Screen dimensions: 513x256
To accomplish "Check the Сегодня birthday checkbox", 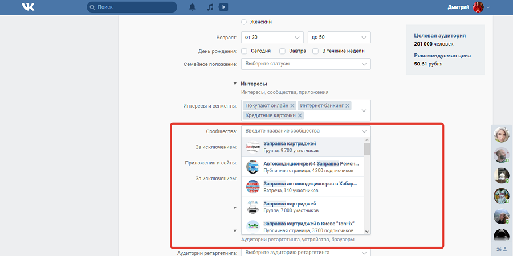I will [x=244, y=51].
